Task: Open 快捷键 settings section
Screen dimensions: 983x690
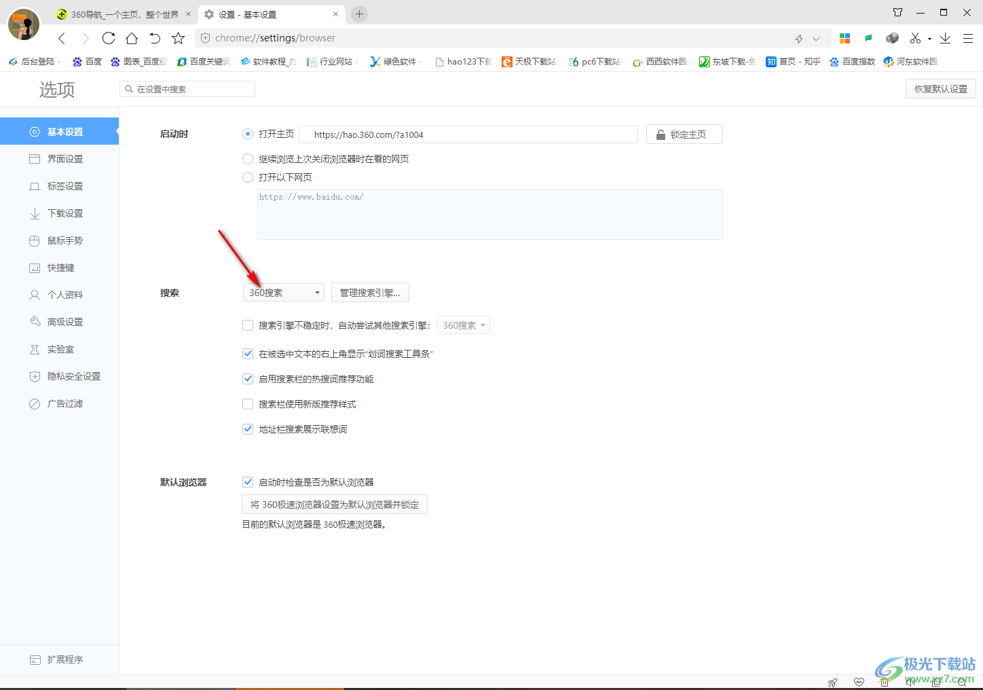Action: pos(59,268)
